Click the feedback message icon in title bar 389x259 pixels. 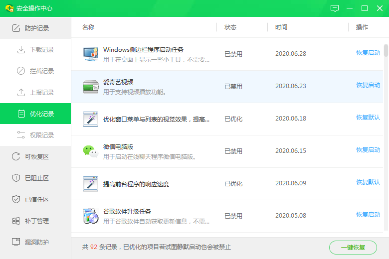tap(335, 8)
